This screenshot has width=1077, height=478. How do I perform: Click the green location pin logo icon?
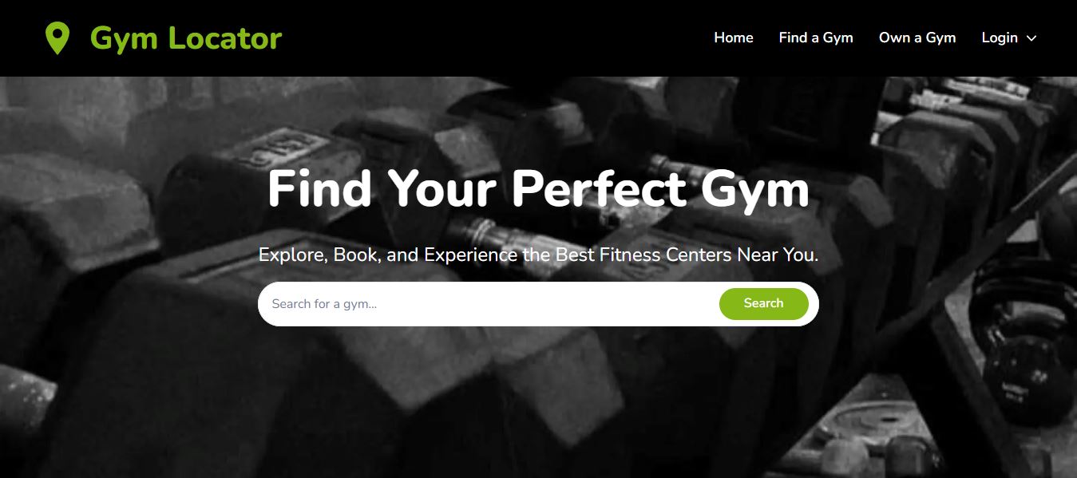pos(57,38)
